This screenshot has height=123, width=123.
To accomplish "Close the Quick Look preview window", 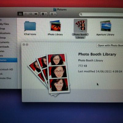I will [24, 45].
